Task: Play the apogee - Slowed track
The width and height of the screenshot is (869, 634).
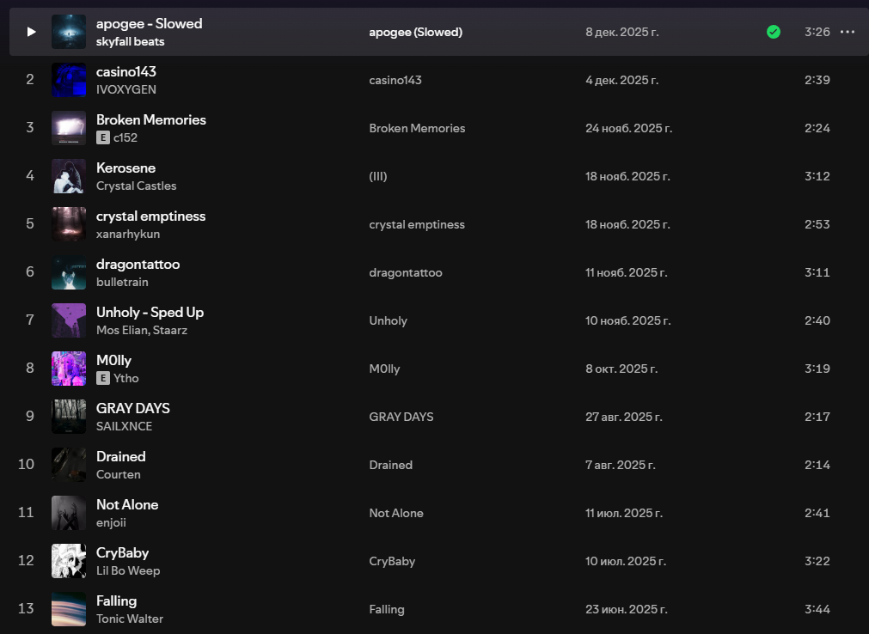Action: 31,32
